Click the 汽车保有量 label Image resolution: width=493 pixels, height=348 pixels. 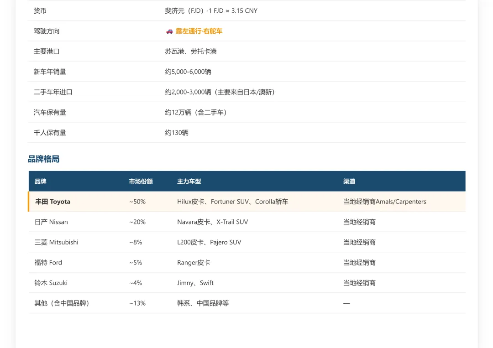50,113
